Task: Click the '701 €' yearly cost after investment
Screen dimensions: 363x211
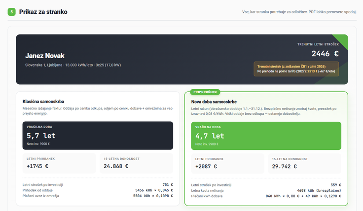Action: click(x=168, y=184)
